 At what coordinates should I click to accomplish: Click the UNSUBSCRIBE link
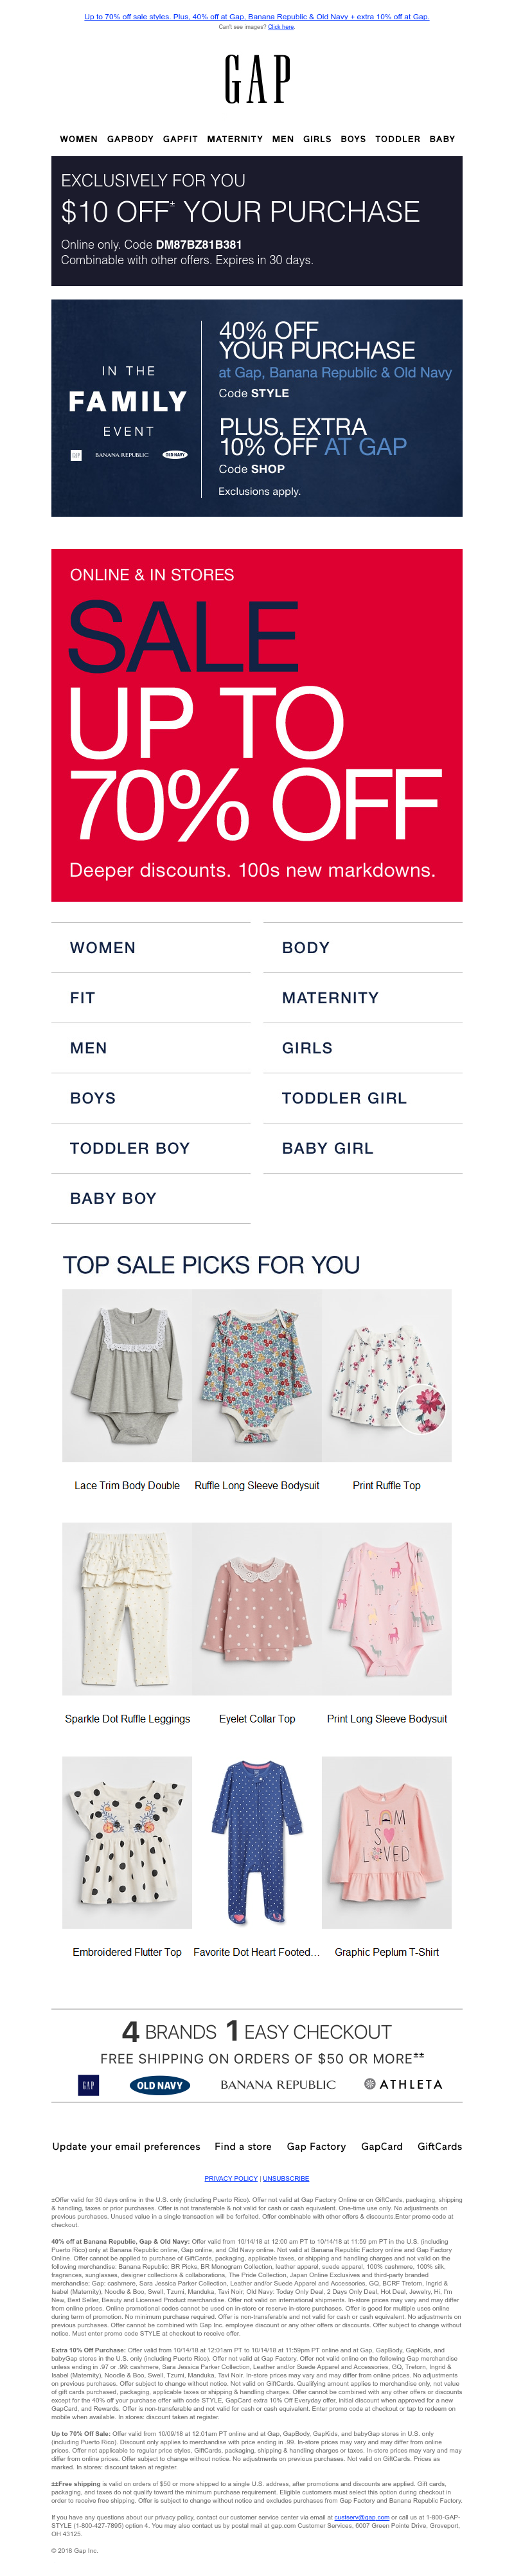click(x=286, y=2178)
